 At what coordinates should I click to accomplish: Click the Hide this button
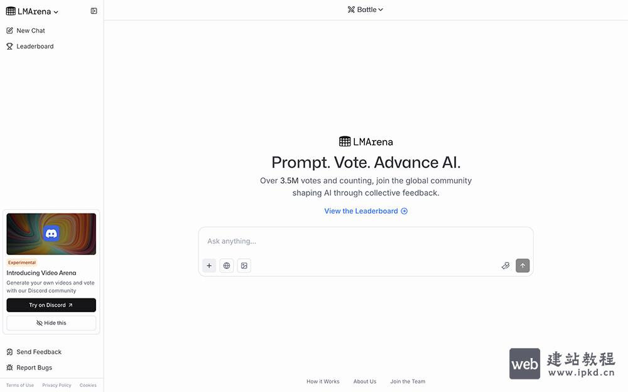(51, 323)
